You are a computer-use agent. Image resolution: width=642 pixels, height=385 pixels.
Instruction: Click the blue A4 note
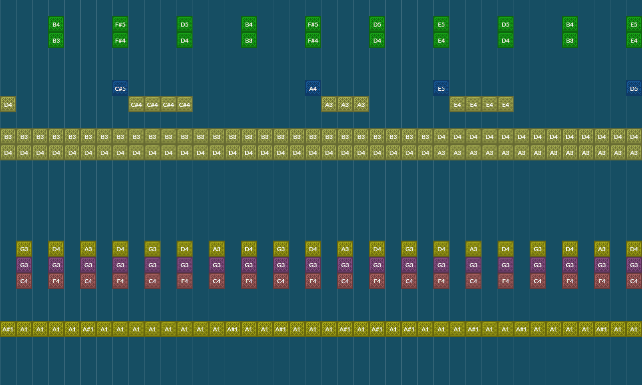coord(312,88)
